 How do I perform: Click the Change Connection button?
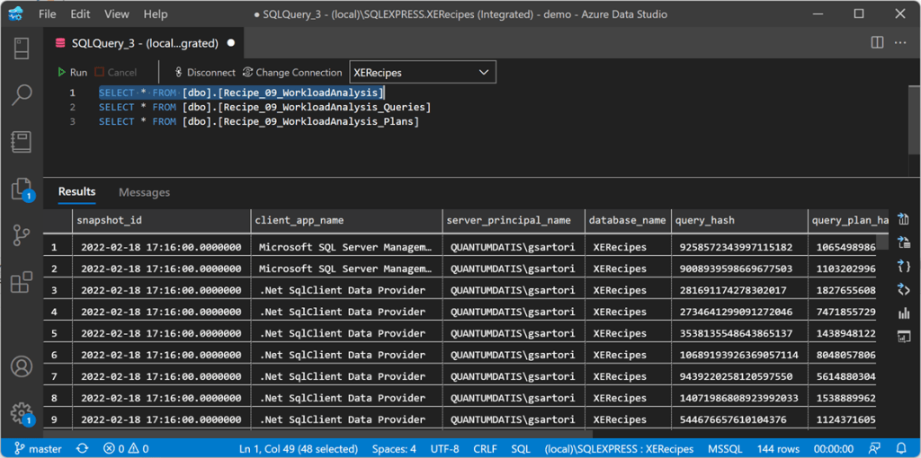(292, 73)
